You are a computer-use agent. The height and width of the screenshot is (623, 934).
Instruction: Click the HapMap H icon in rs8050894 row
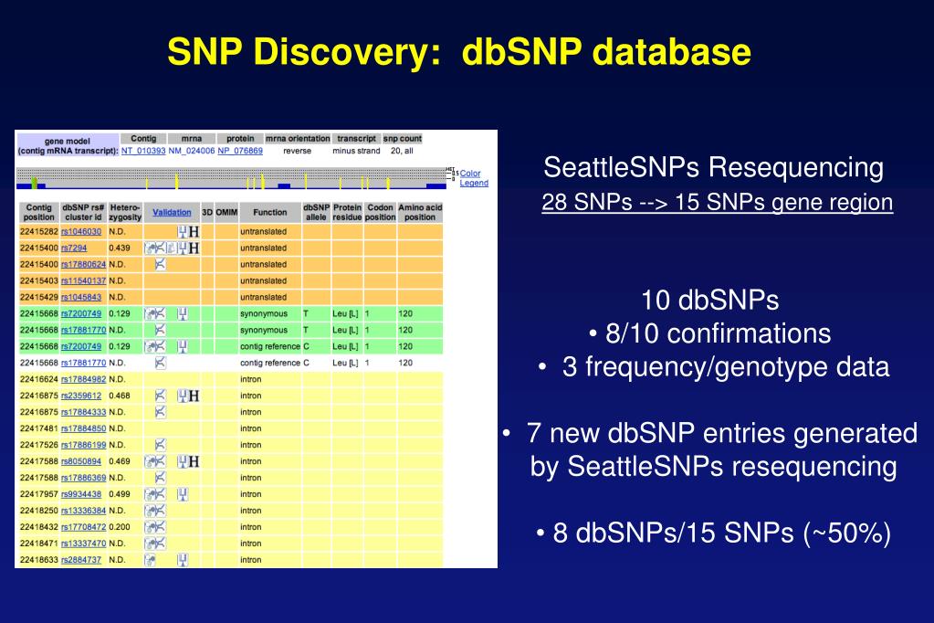(x=194, y=461)
